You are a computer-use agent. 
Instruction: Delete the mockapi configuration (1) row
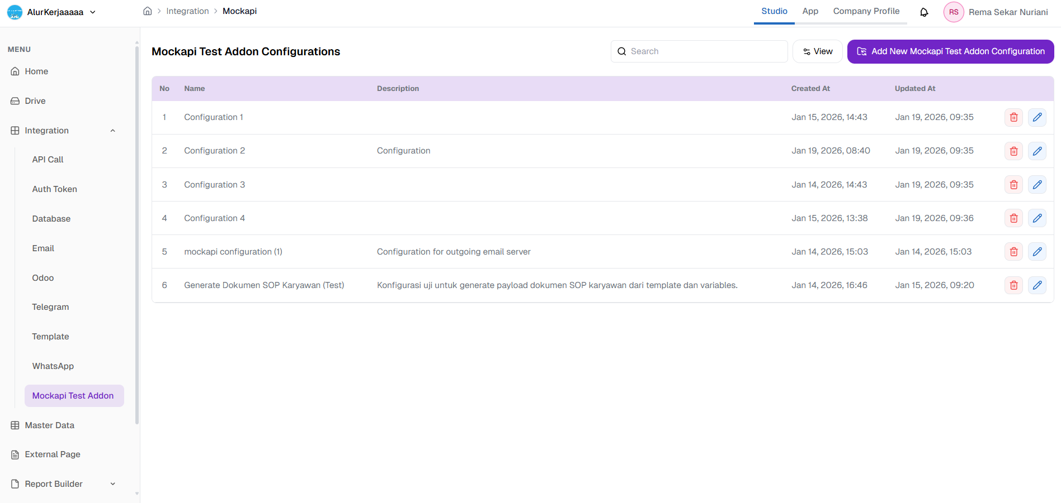point(1013,252)
